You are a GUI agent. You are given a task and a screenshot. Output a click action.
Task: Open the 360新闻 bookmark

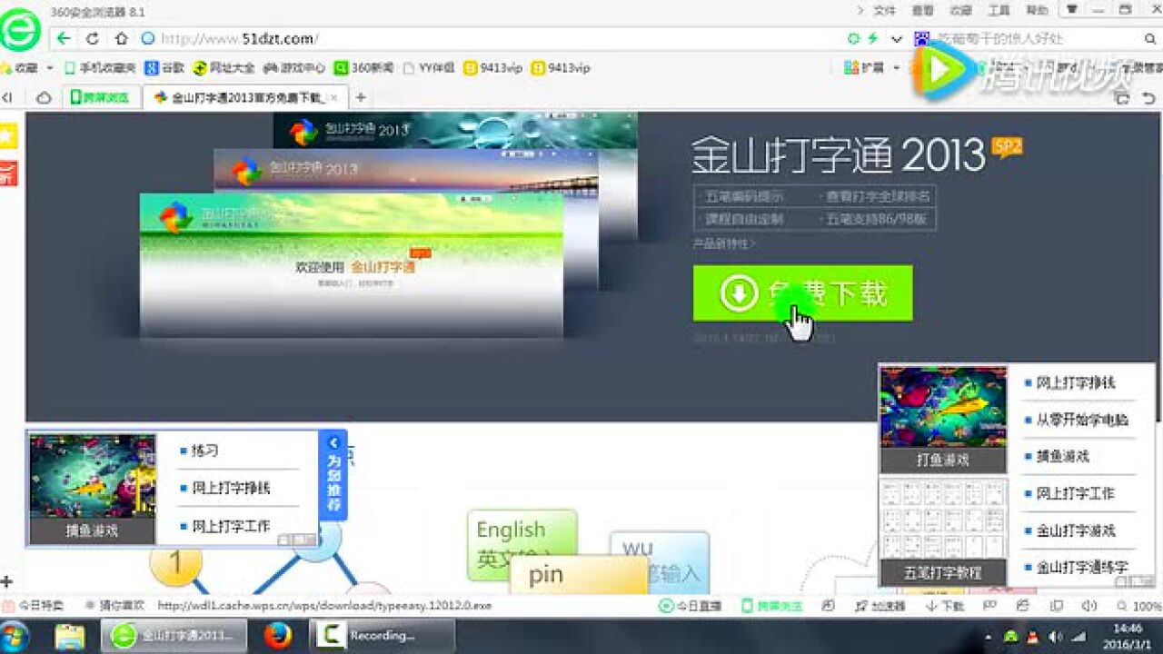tap(364, 68)
